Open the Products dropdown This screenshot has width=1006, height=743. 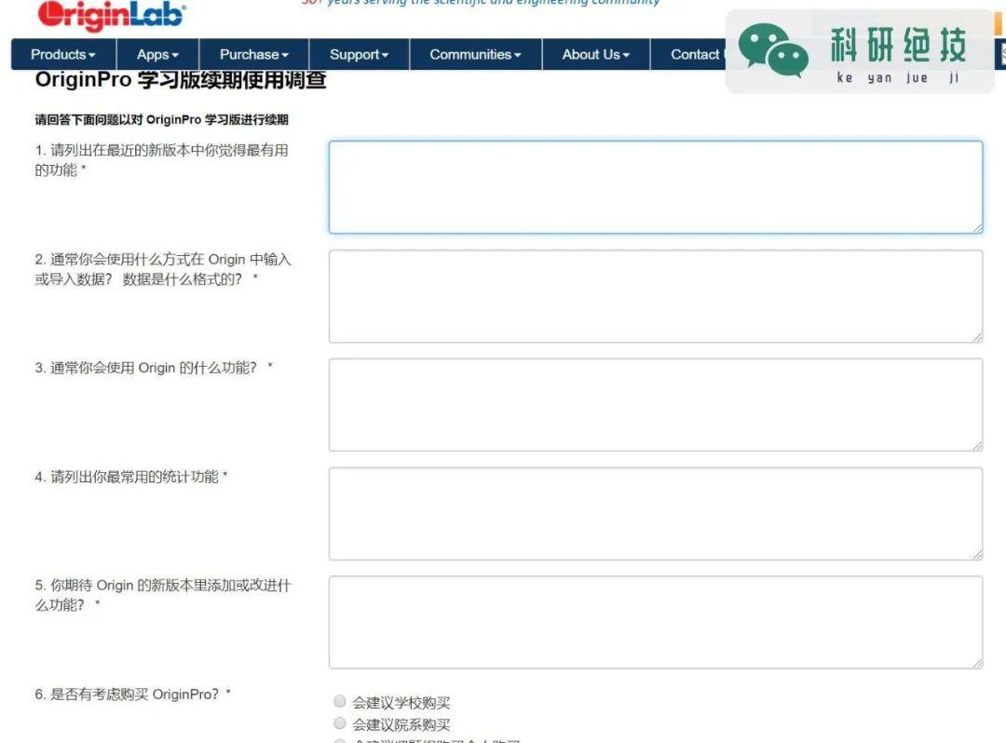pyautogui.click(x=61, y=55)
